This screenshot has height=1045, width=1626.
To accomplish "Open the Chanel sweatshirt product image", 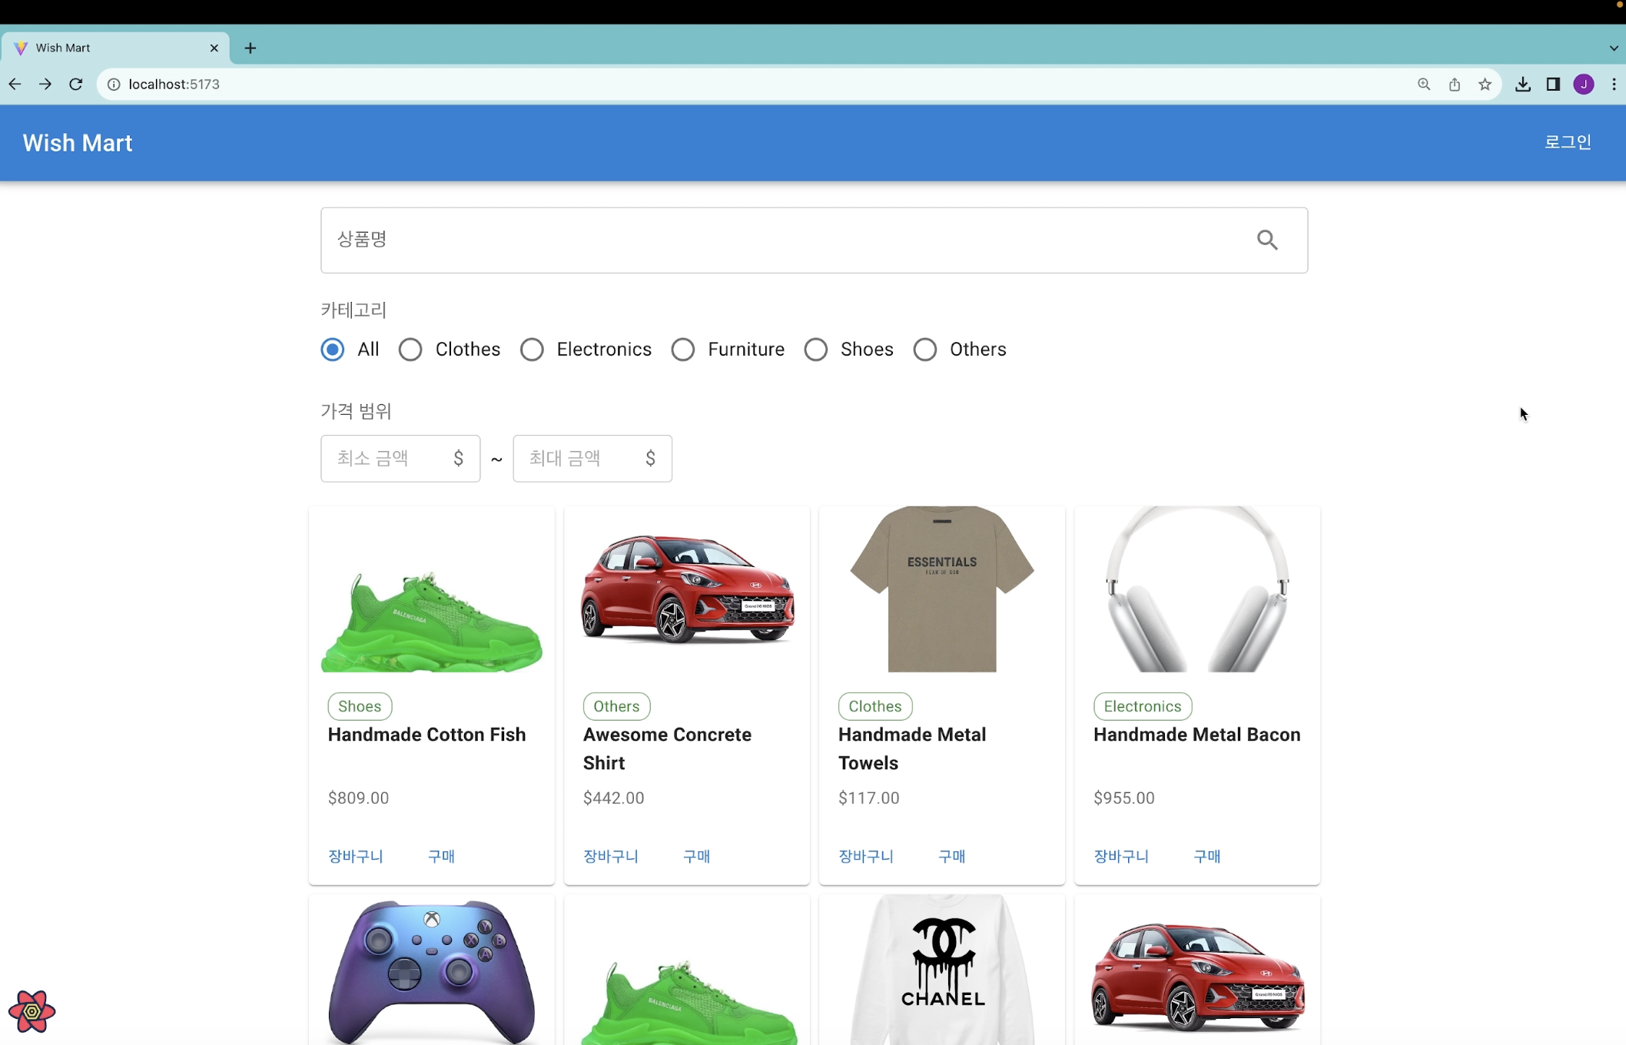I will pos(942,970).
